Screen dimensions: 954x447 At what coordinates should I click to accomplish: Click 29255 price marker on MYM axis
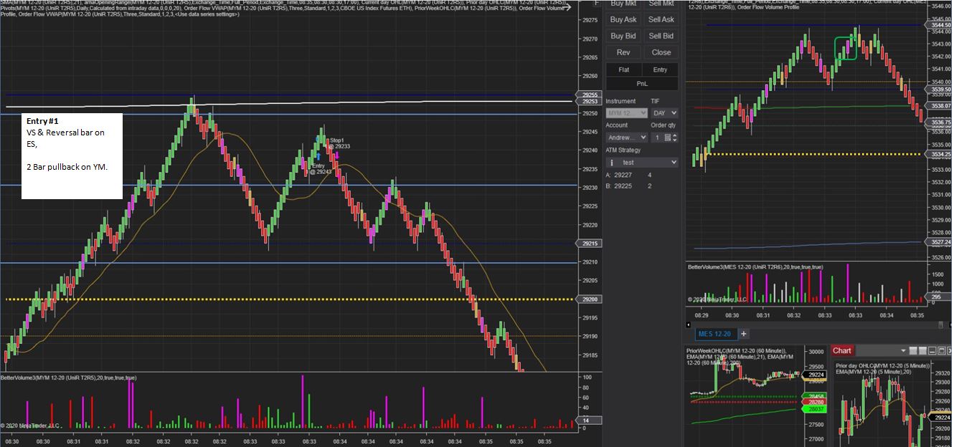click(x=590, y=95)
